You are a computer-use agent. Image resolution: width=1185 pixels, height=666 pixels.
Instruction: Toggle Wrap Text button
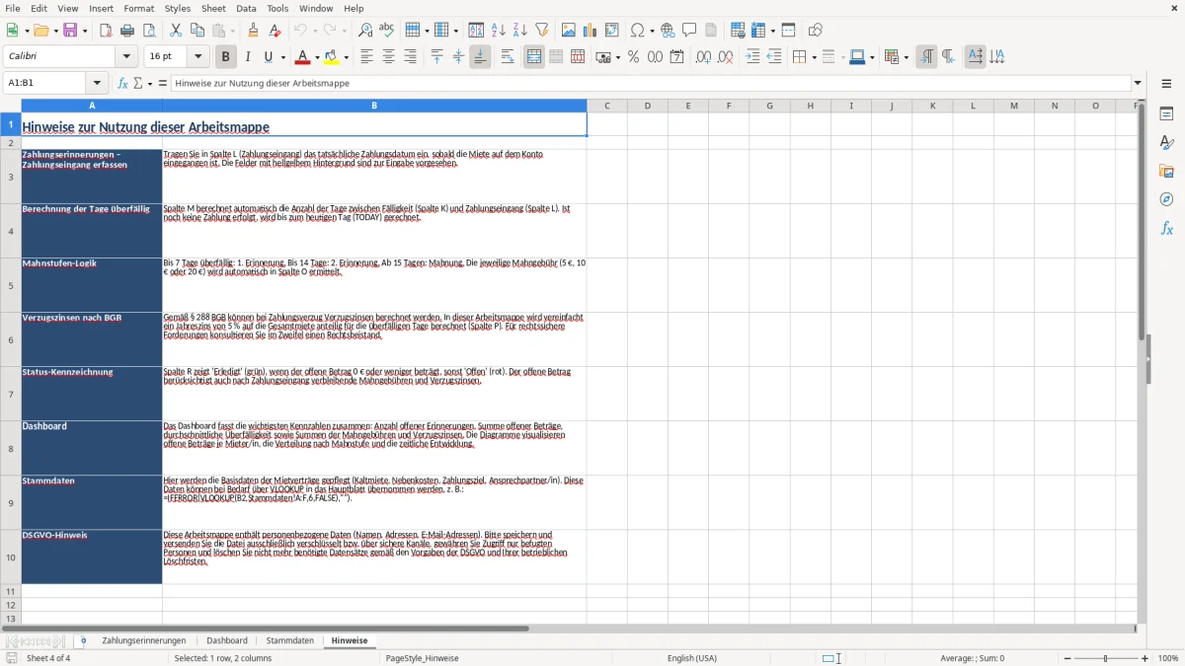point(508,57)
